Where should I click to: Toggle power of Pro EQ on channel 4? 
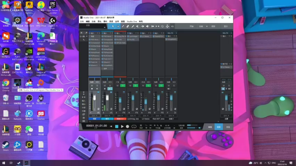(x=128, y=40)
